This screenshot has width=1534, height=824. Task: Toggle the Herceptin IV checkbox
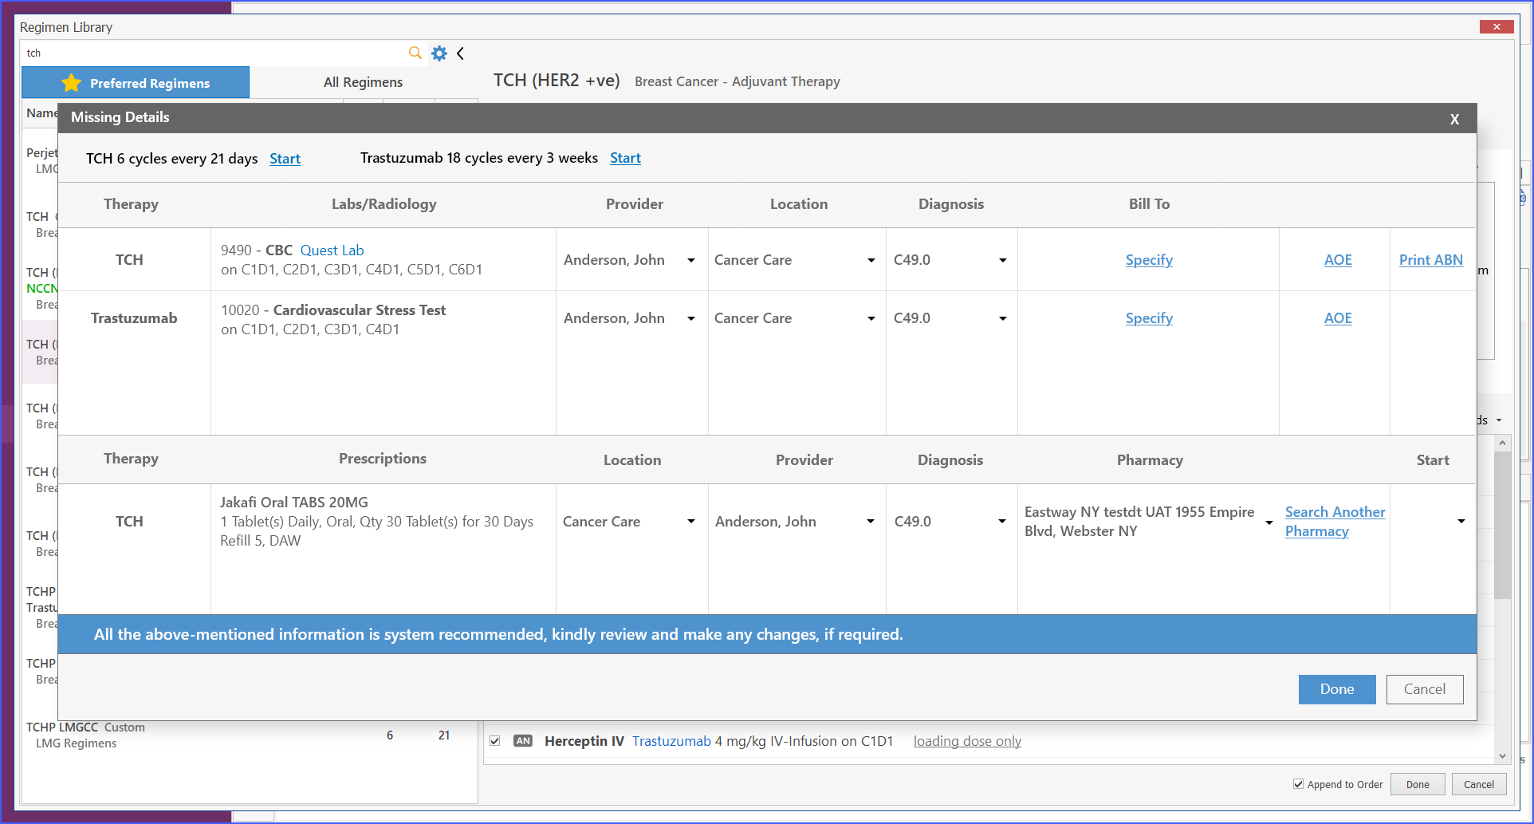pos(495,741)
